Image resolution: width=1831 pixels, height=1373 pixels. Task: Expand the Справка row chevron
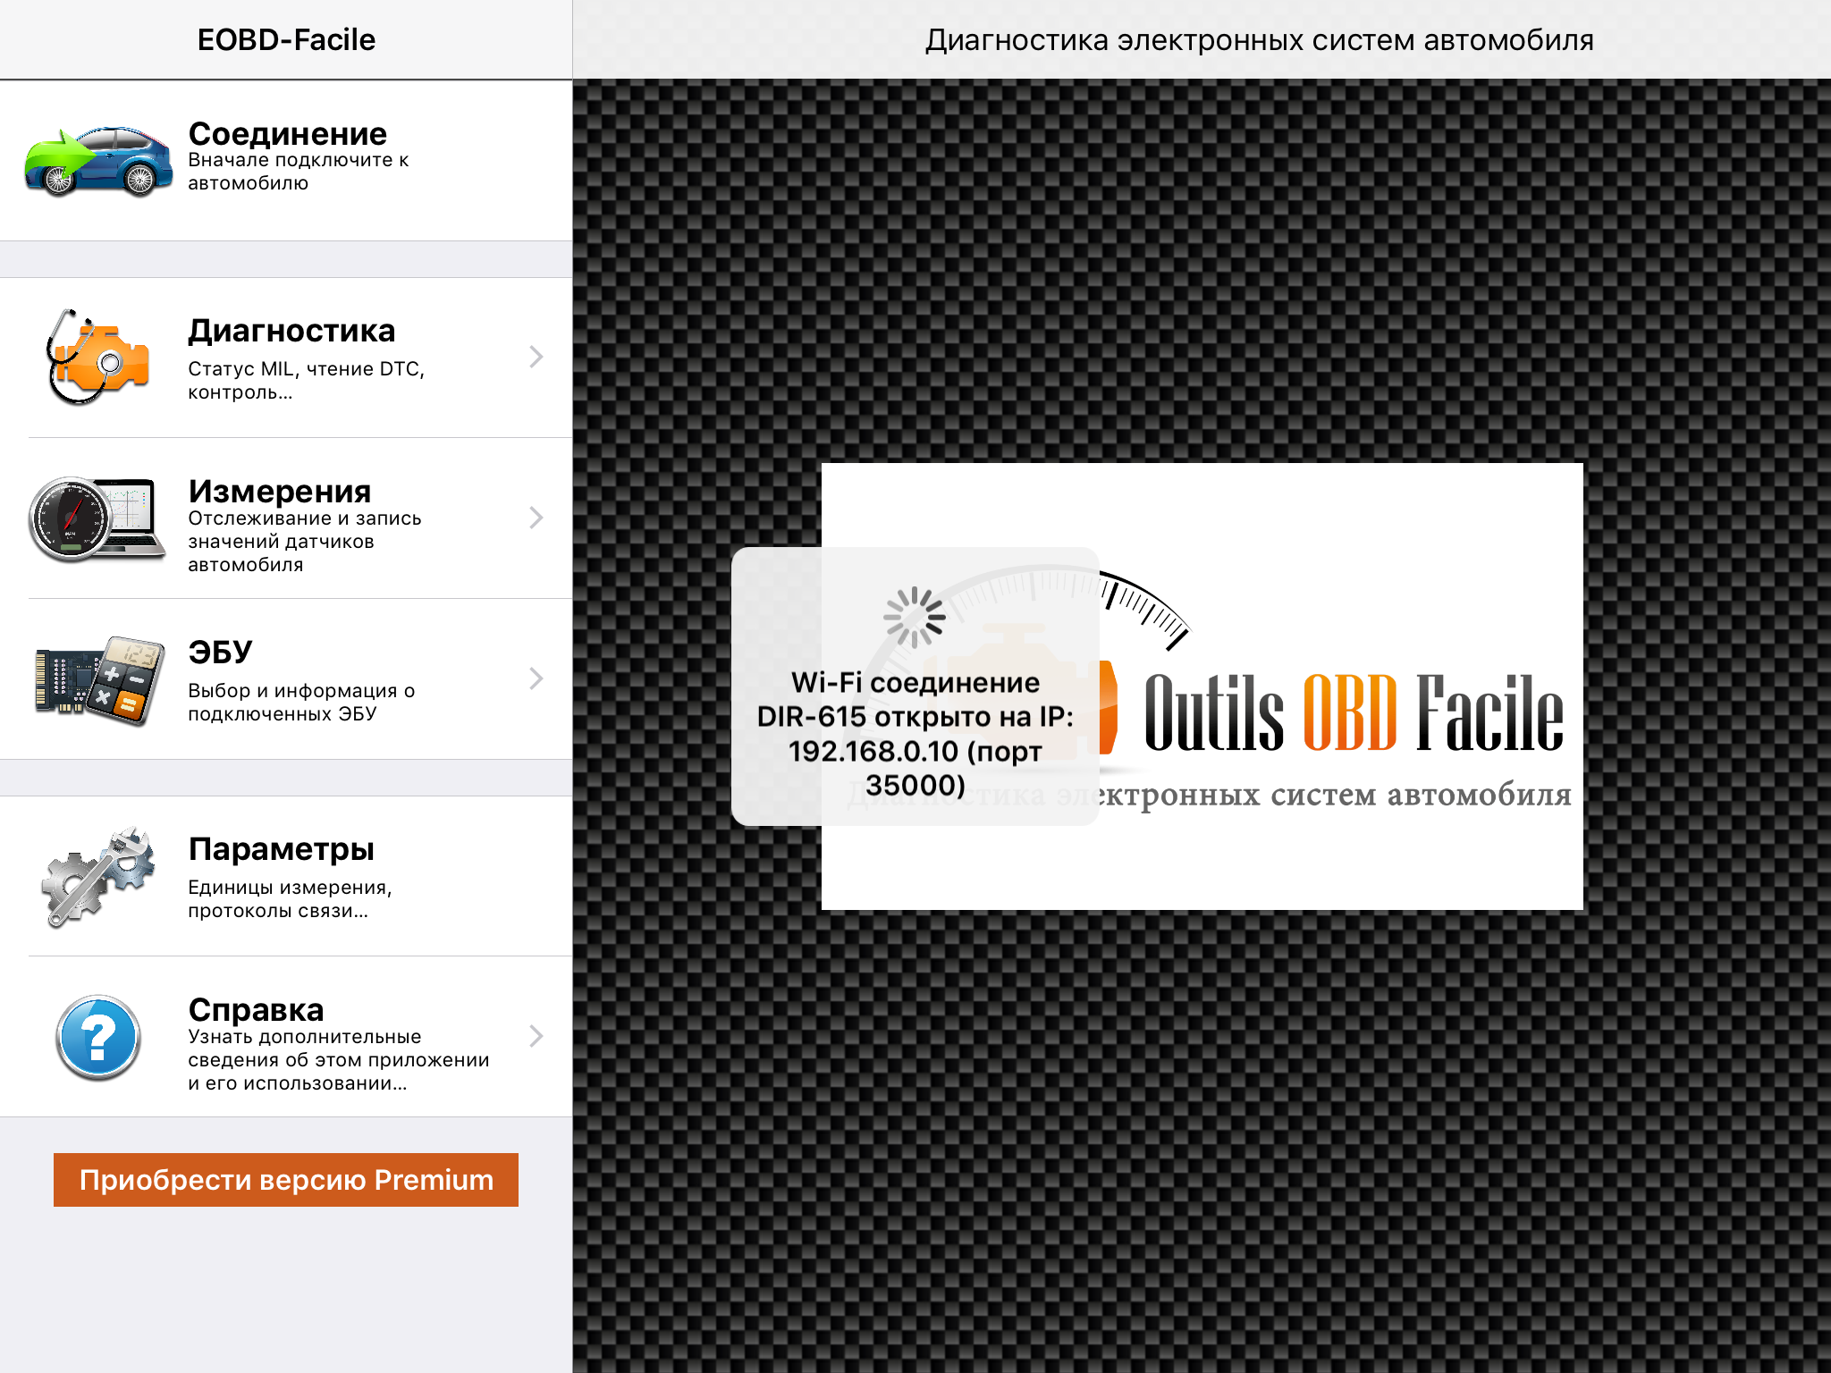click(536, 1036)
